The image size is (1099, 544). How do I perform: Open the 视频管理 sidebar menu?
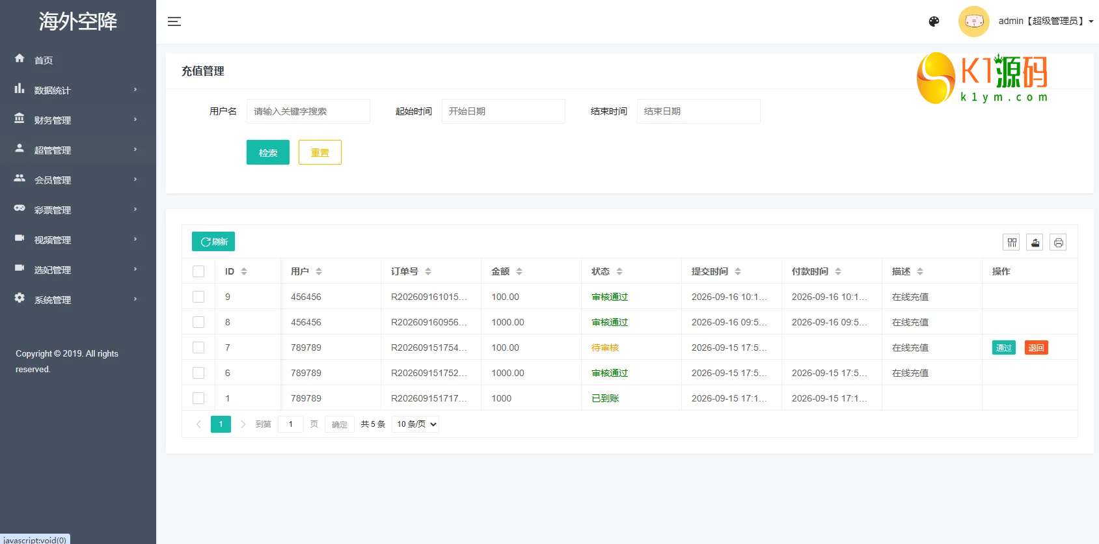click(78, 239)
